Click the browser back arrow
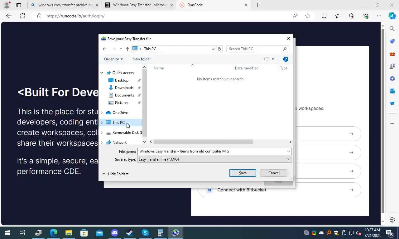 [x=9, y=16]
